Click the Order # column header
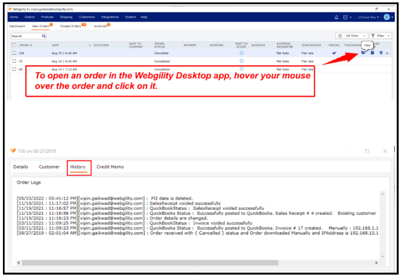The image size is (402, 278). point(26,45)
